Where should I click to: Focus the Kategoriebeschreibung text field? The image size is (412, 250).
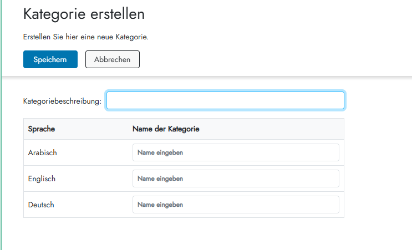pos(225,100)
